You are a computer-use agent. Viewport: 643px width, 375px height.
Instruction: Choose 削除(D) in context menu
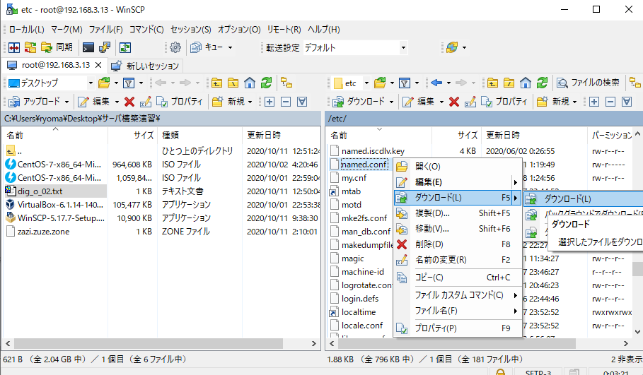457,244
